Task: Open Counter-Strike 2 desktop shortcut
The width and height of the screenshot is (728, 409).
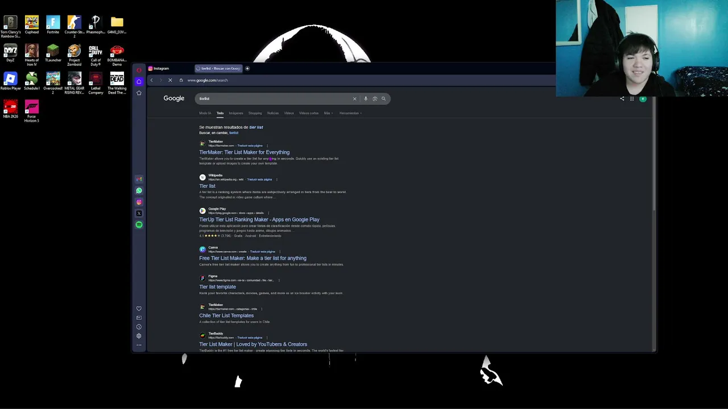Action: click(74, 27)
